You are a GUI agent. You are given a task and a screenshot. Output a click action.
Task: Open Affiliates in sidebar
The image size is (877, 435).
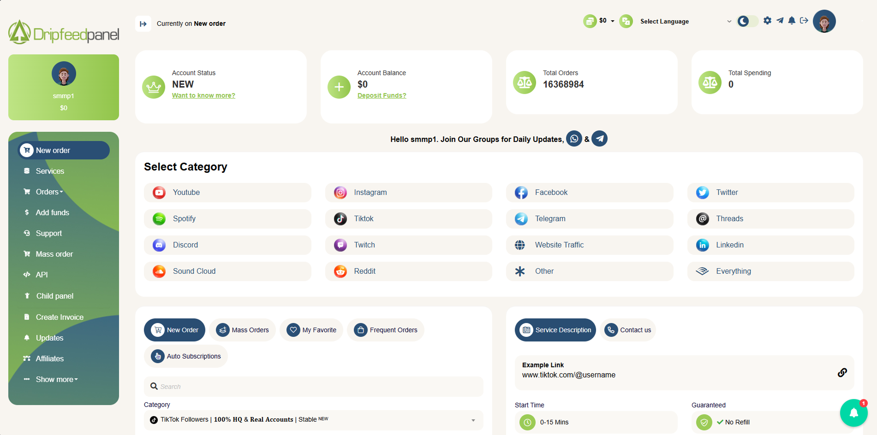[64, 359]
